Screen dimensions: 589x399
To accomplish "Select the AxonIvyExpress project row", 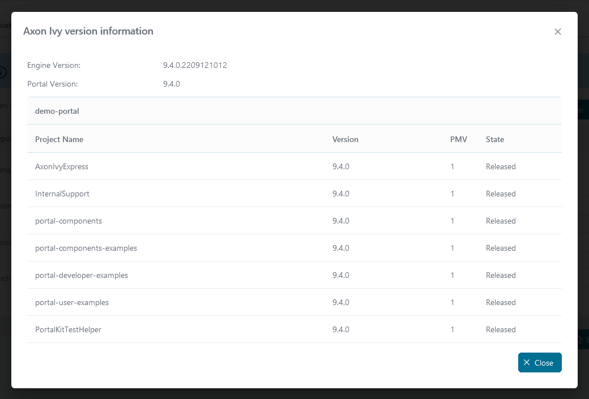I will pyautogui.click(x=294, y=166).
